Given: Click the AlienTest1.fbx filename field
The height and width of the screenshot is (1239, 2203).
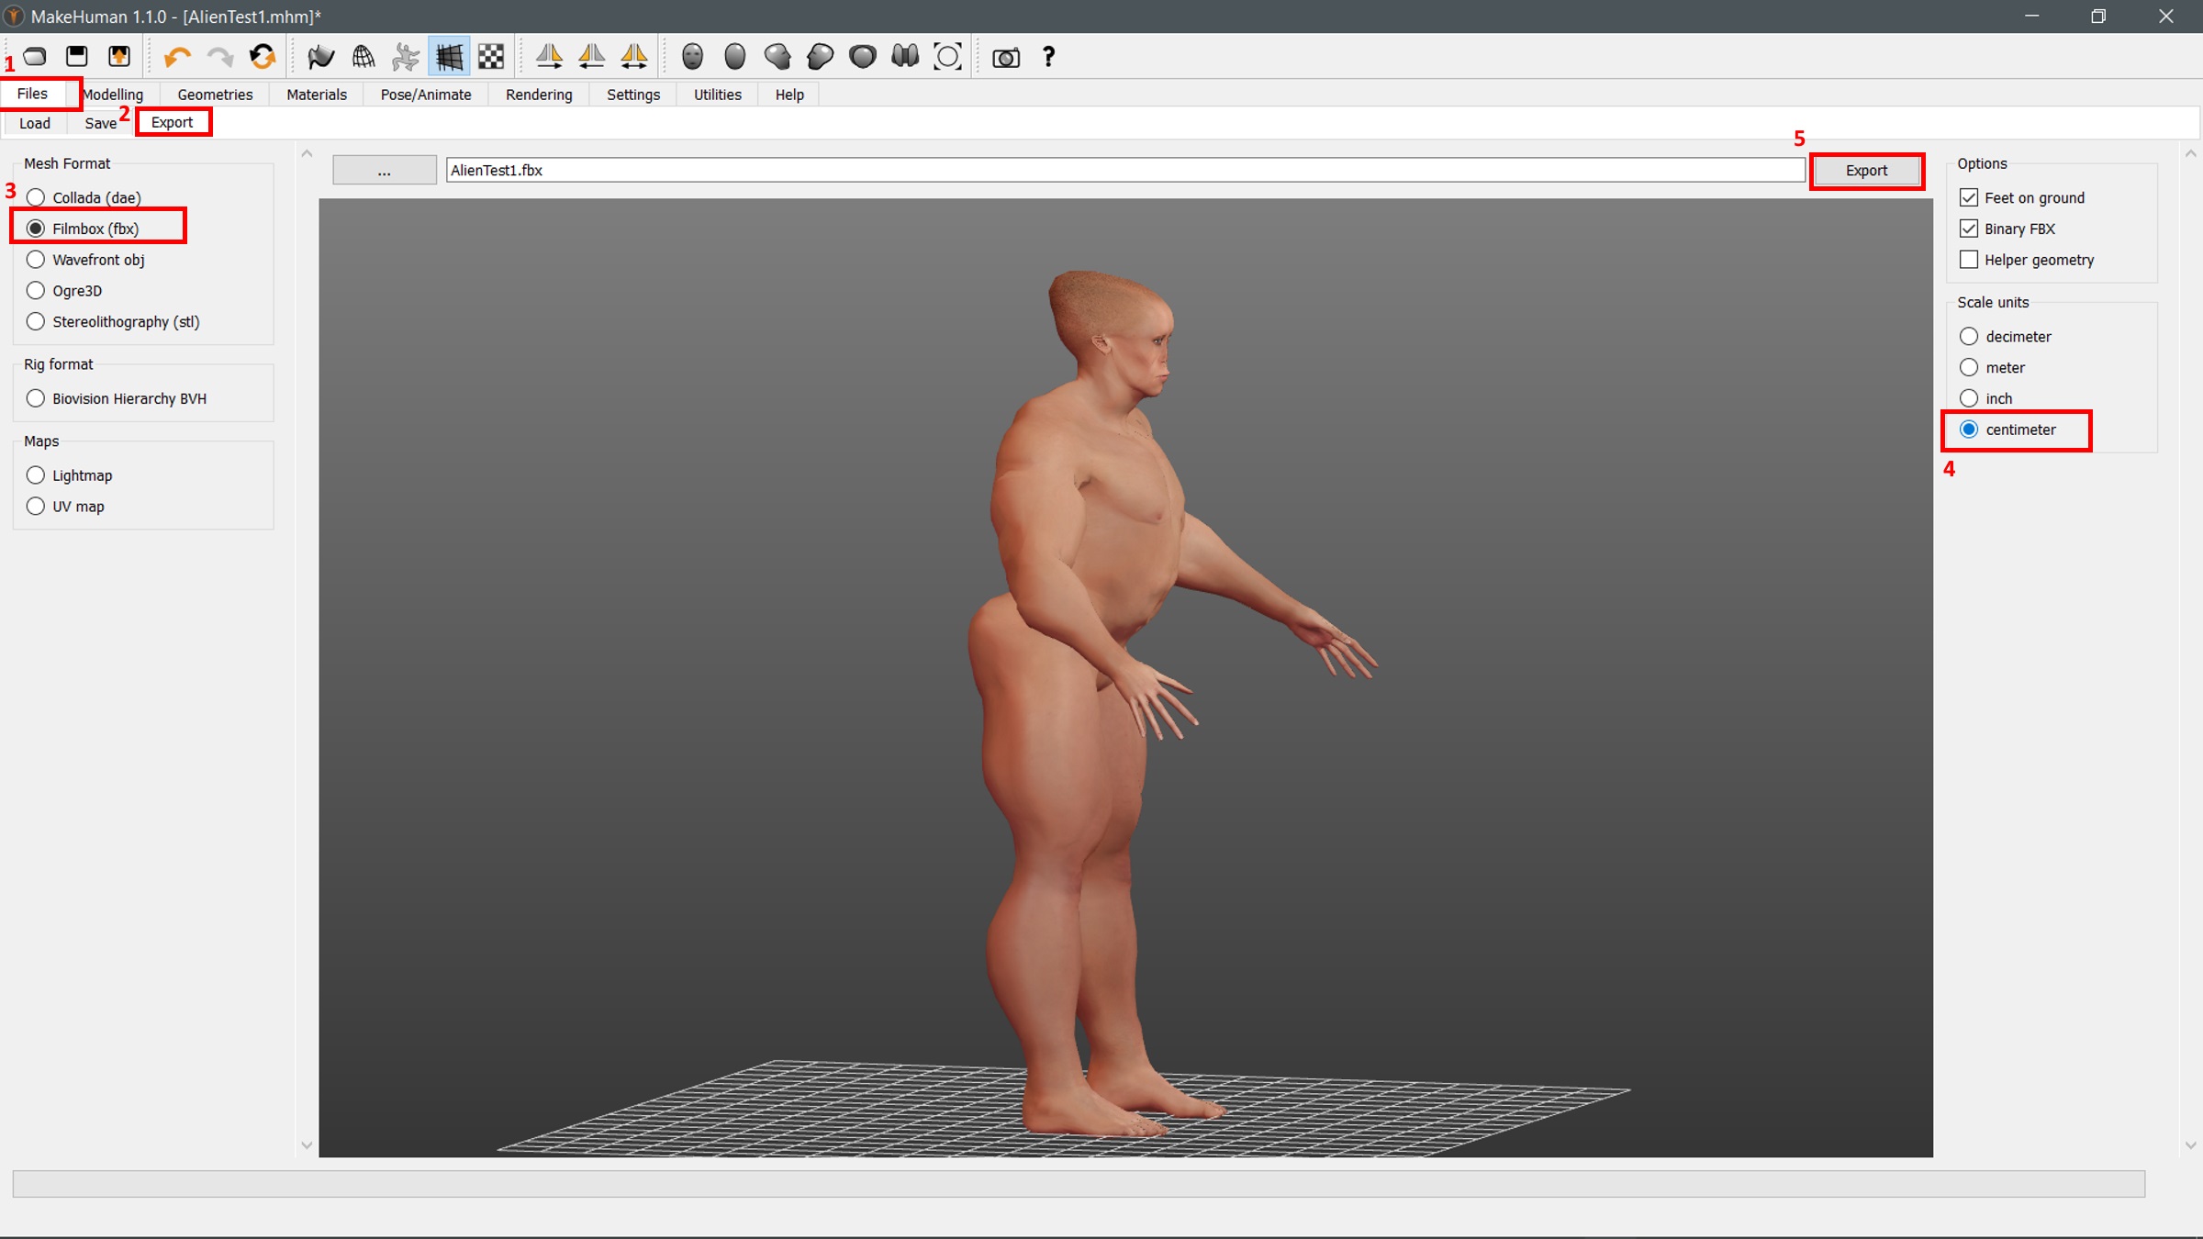Looking at the screenshot, I should pyautogui.click(x=1125, y=170).
